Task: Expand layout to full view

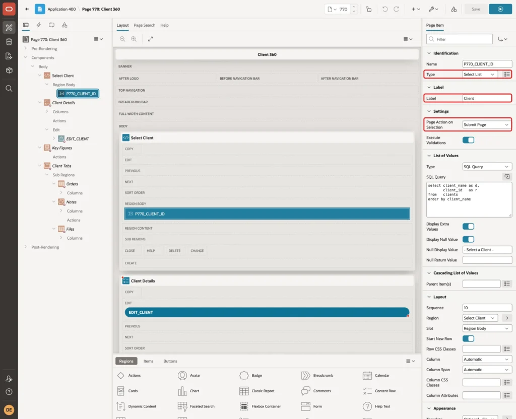Action: click(x=150, y=39)
